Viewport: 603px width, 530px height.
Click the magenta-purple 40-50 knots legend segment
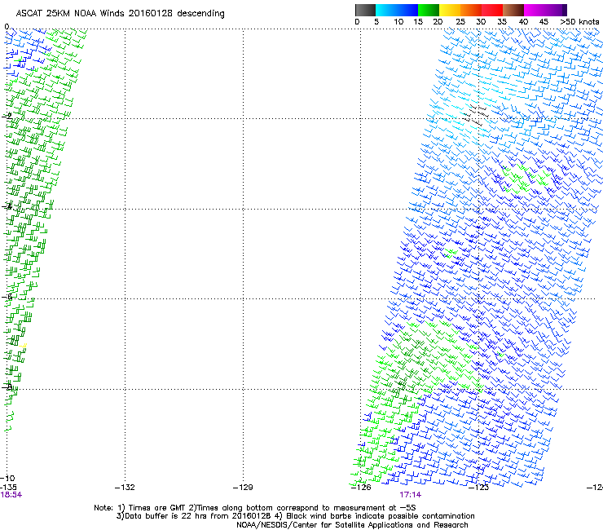(545, 10)
